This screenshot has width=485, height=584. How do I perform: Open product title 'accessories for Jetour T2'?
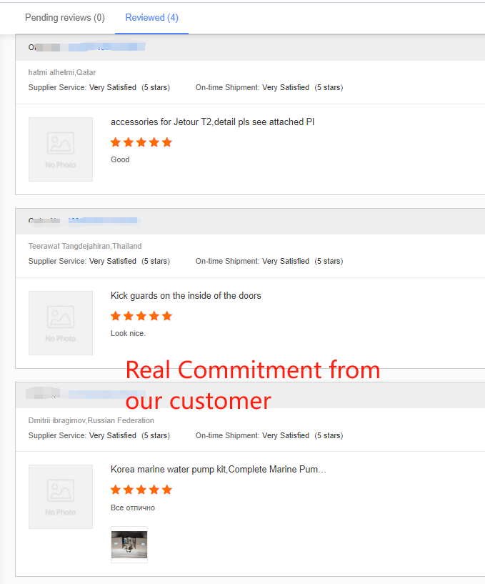(x=212, y=122)
